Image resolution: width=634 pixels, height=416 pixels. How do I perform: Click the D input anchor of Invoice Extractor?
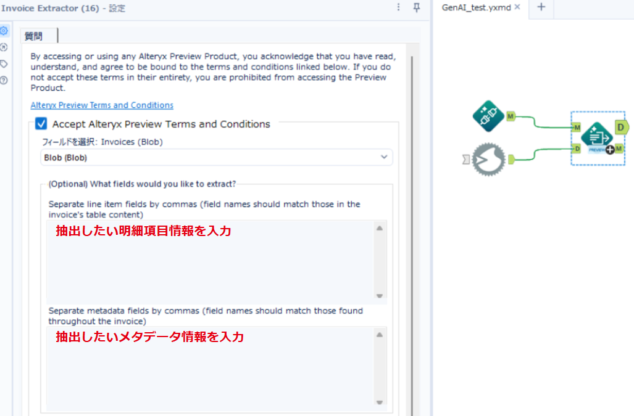pyautogui.click(x=577, y=149)
